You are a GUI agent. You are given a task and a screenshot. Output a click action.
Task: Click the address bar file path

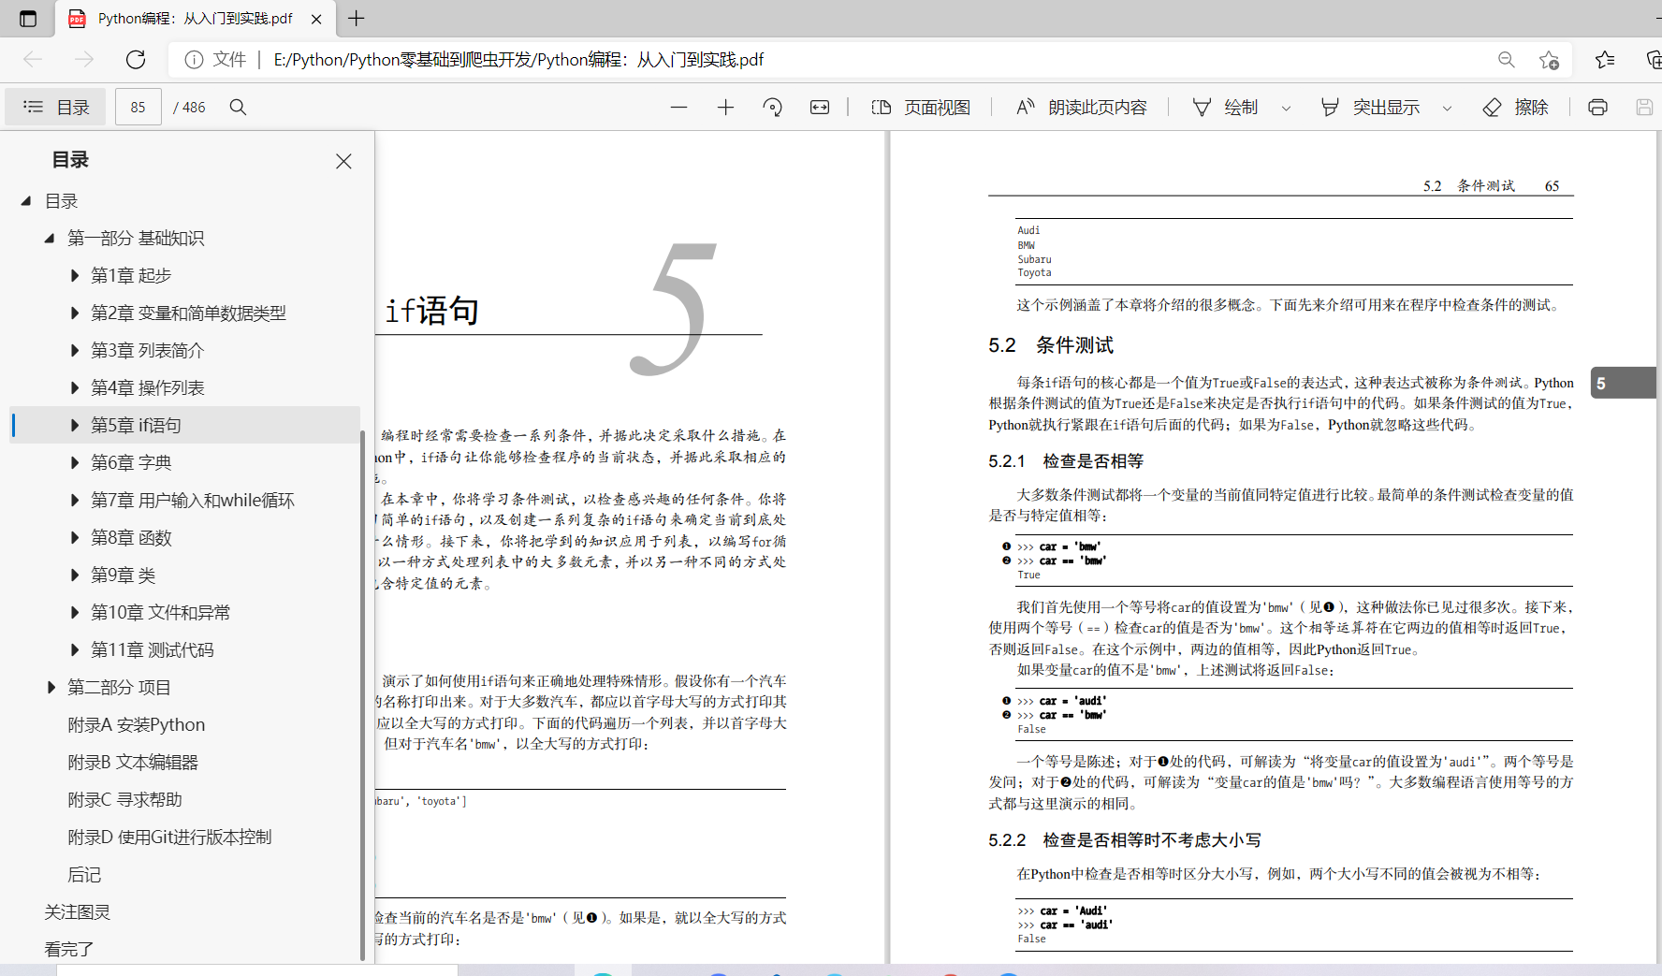(x=518, y=60)
